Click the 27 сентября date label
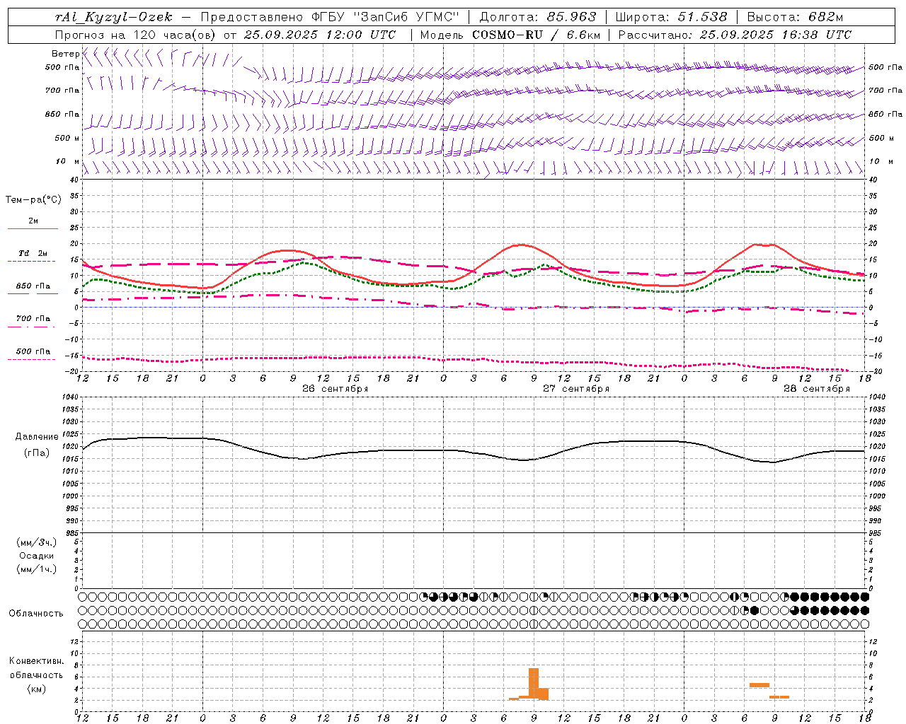This screenshot has width=906, height=724. pyautogui.click(x=575, y=389)
